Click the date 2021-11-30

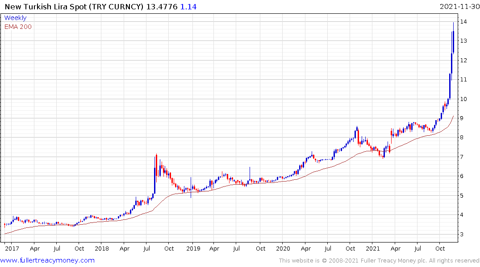[459, 7]
